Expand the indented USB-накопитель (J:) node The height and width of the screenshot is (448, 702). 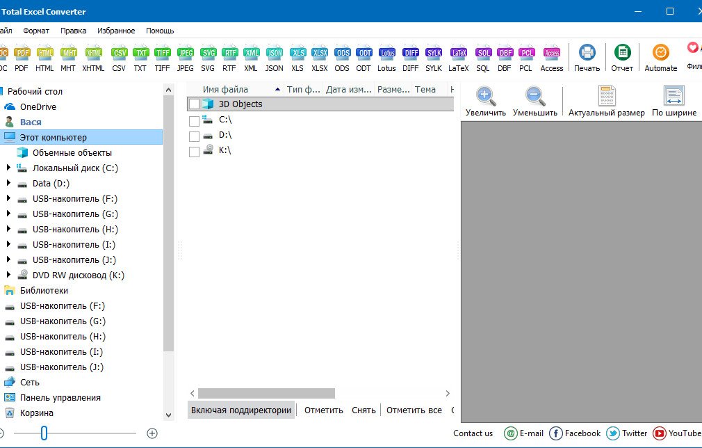click(x=8, y=259)
